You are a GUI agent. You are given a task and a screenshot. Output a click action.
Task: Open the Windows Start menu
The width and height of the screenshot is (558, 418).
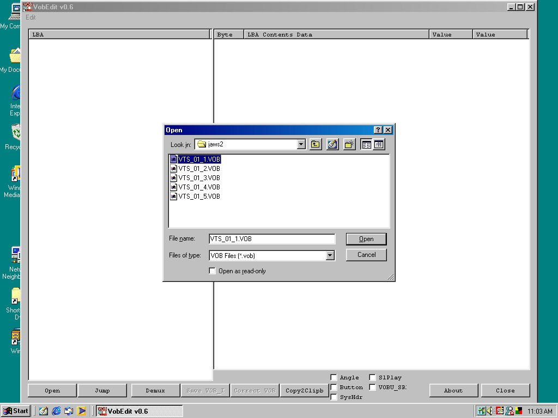(x=16, y=411)
